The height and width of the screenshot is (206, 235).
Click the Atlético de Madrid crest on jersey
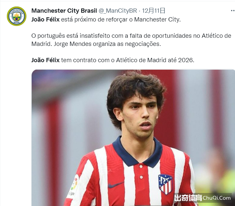click(165, 184)
